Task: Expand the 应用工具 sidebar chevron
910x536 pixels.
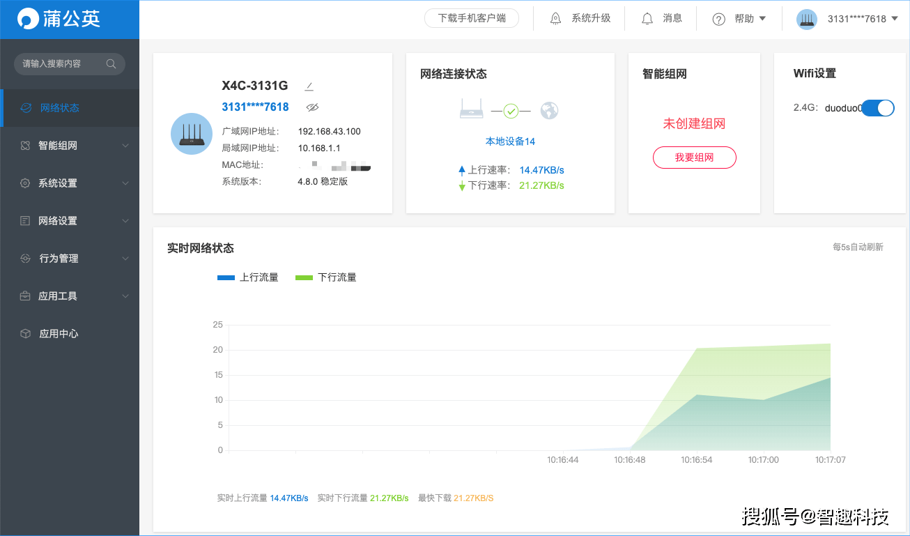Action: coord(125,296)
